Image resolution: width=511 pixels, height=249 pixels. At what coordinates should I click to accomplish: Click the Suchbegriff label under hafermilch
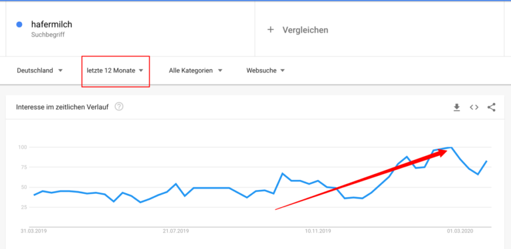[x=48, y=35]
